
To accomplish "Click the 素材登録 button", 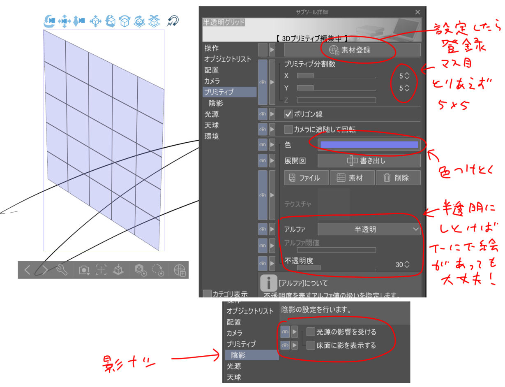I will click(x=352, y=50).
